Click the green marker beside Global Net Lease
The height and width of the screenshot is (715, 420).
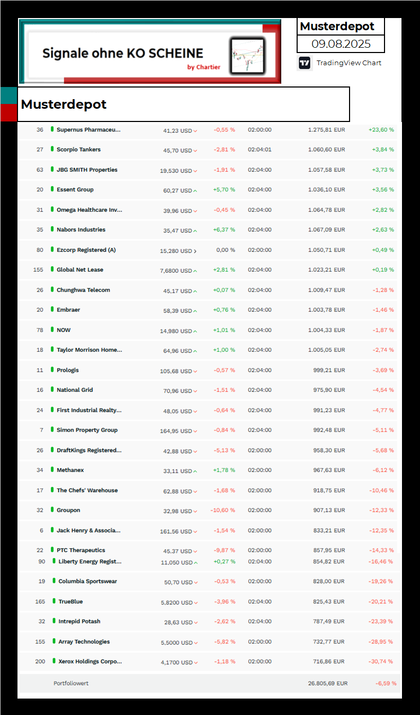pos(52,269)
